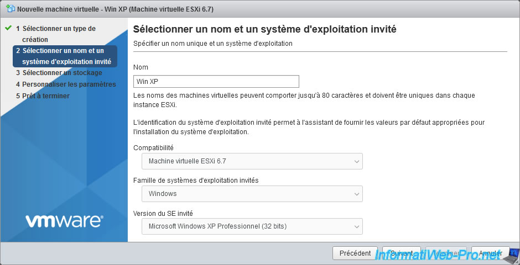Image resolution: width=520 pixels, height=265 pixels.
Task: Jump to step 4 Personnaliser les paramètres
Action: tap(69, 84)
